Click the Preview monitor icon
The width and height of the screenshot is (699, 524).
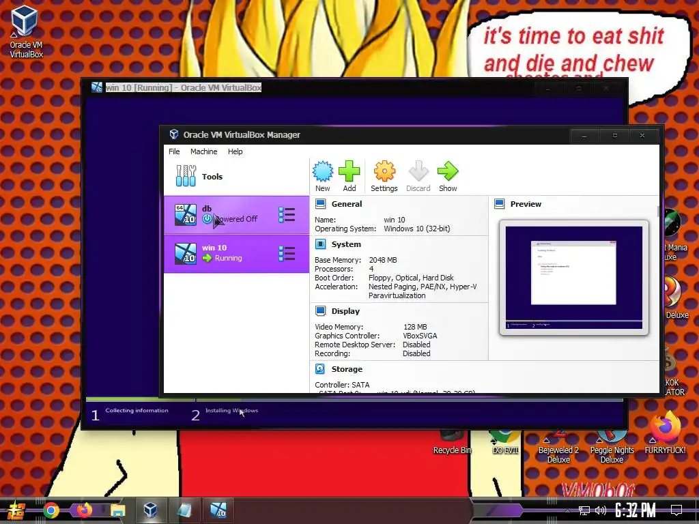tap(499, 204)
